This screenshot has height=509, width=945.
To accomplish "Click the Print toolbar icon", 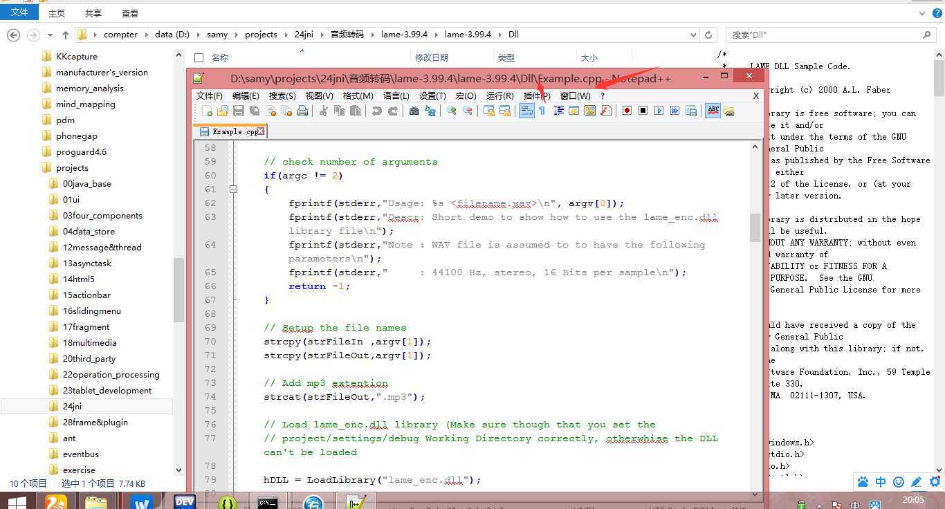I will pos(302,111).
